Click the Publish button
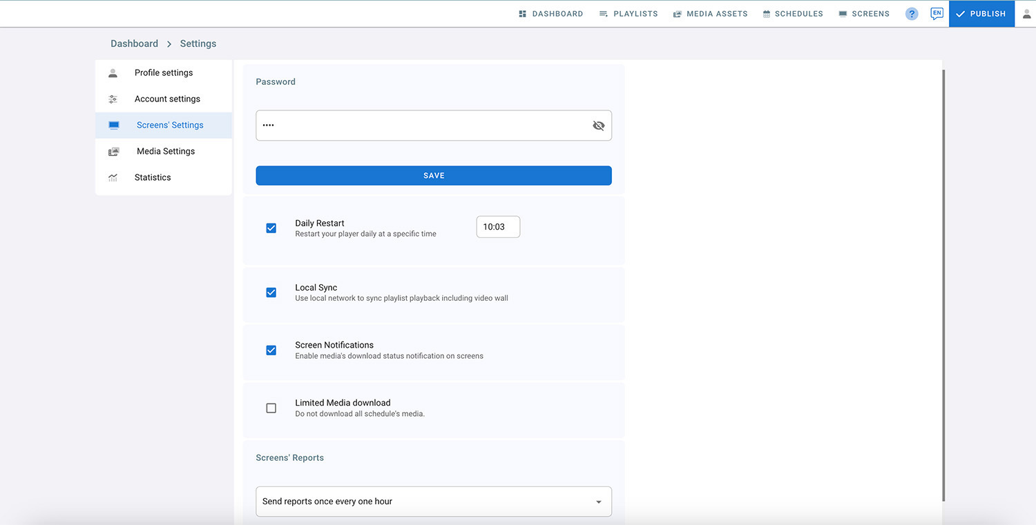The width and height of the screenshot is (1036, 525). tap(981, 14)
